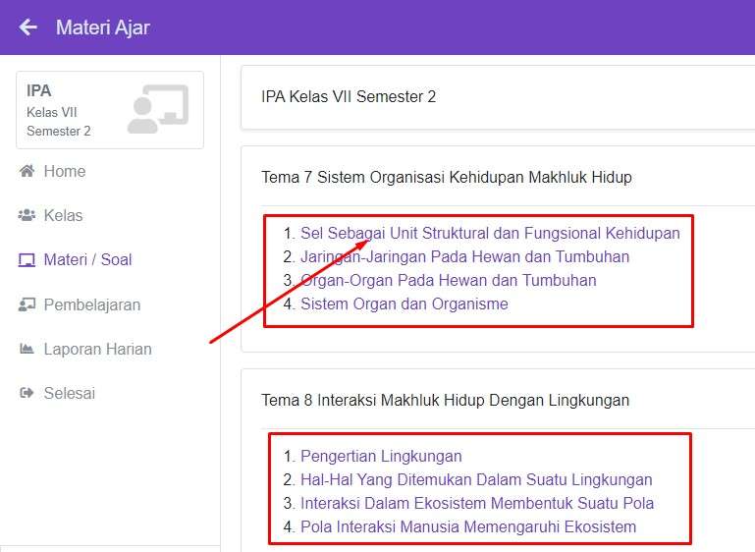755x552 pixels.
Task: Click the back arrow in the header
Action: pyautogui.click(x=27, y=28)
